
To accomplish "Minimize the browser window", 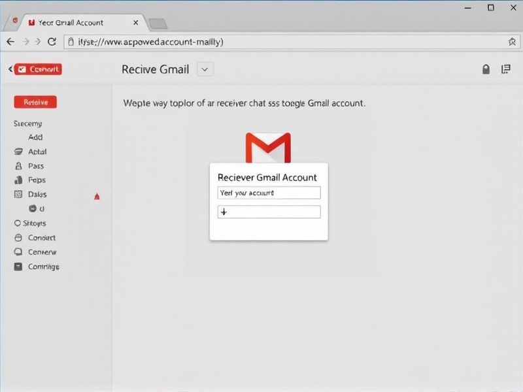I will coord(468,8).
